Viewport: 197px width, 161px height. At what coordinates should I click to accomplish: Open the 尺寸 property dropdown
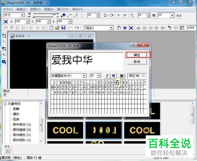click(x=22, y=15)
